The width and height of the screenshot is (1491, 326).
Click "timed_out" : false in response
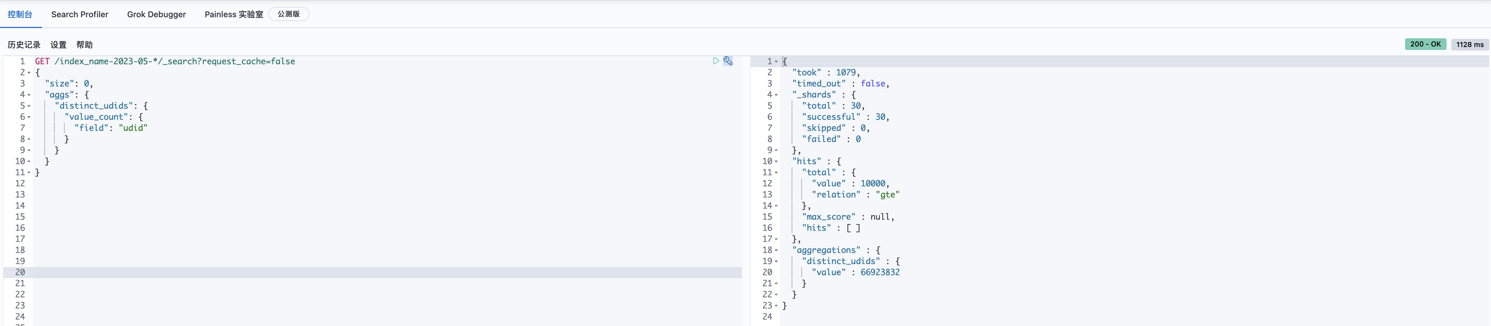point(840,83)
